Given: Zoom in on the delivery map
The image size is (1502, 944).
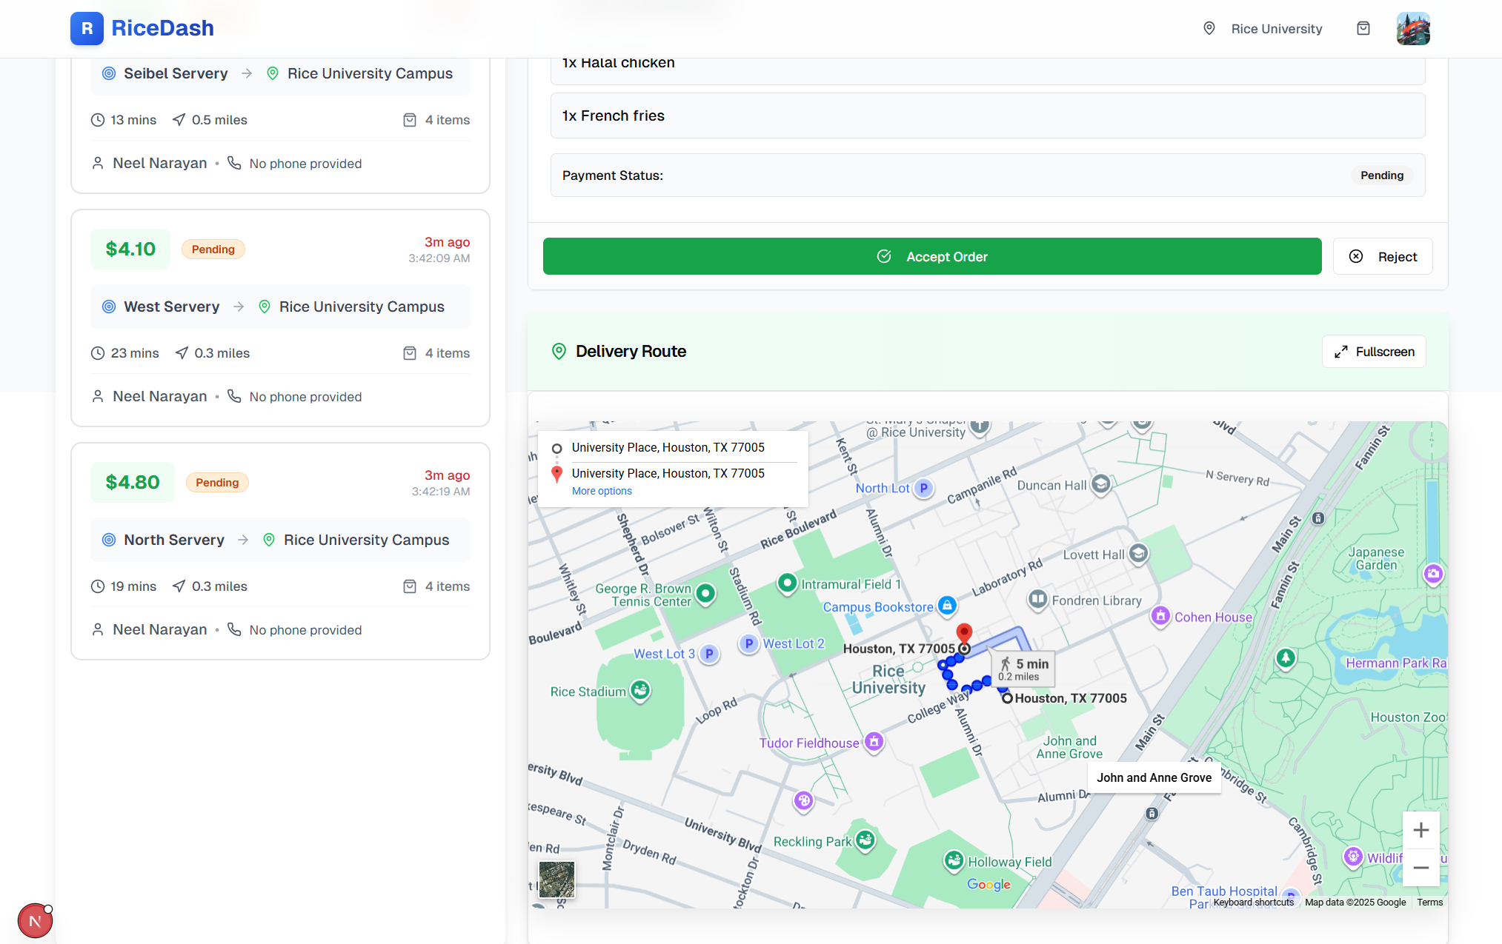Looking at the screenshot, I should point(1420,830).
